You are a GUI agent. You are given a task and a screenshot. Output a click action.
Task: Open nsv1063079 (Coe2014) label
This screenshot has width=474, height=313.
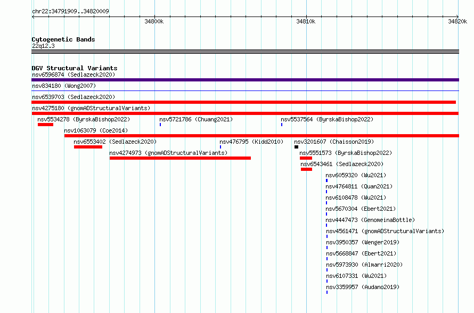tap(96, 130)
